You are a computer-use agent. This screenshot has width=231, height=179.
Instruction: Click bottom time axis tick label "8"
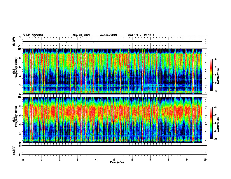tap(169, 160)
